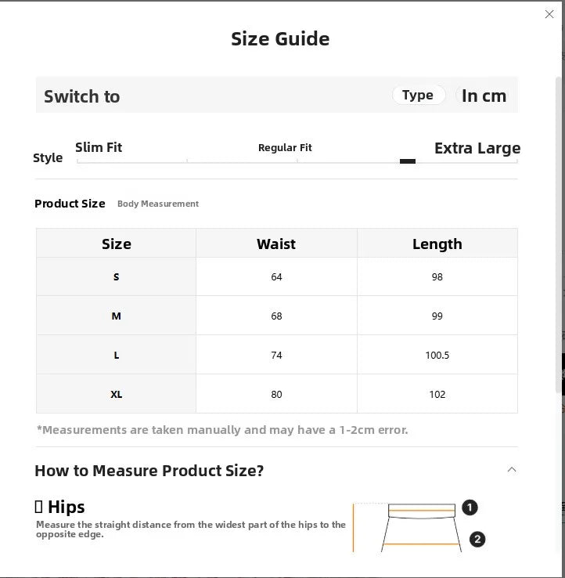Select the S size row
The image size is (565, 578).
(277, 276)
